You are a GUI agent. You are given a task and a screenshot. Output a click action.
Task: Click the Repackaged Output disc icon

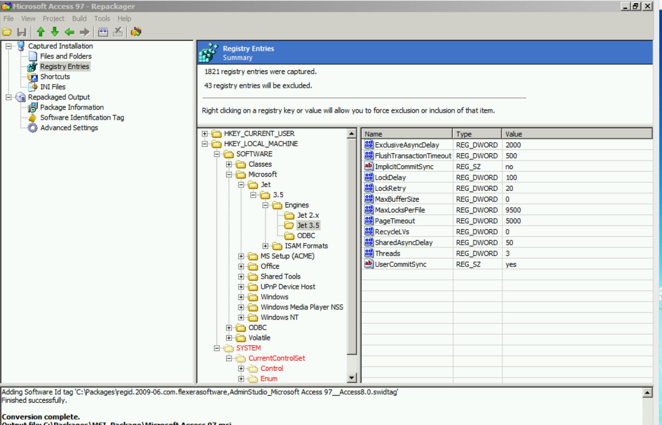tap(21, 97)
